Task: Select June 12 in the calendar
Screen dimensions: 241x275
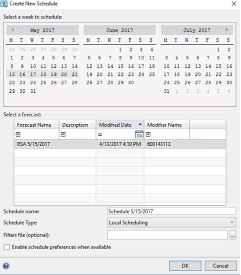Action: 89,66
